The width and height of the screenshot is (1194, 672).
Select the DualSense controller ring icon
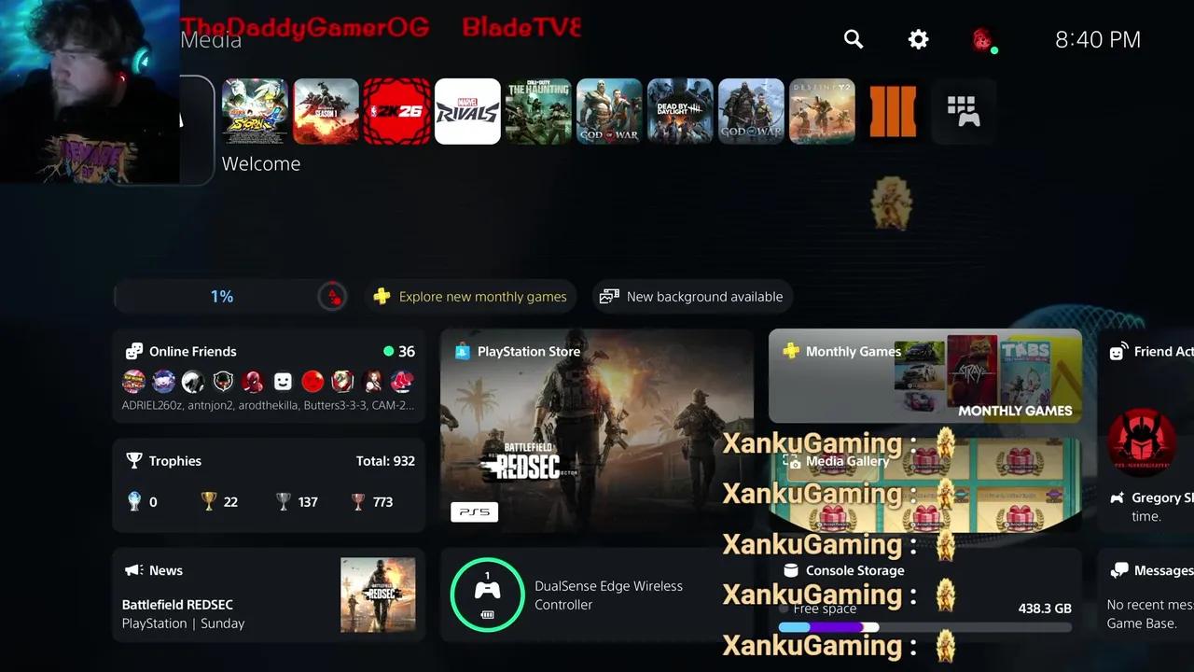[x=487, y=595]
